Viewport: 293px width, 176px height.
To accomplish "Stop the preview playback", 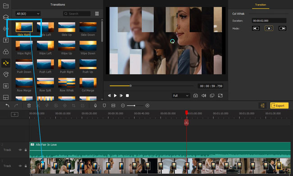I will pyautogui.click(x=127, y=95).
